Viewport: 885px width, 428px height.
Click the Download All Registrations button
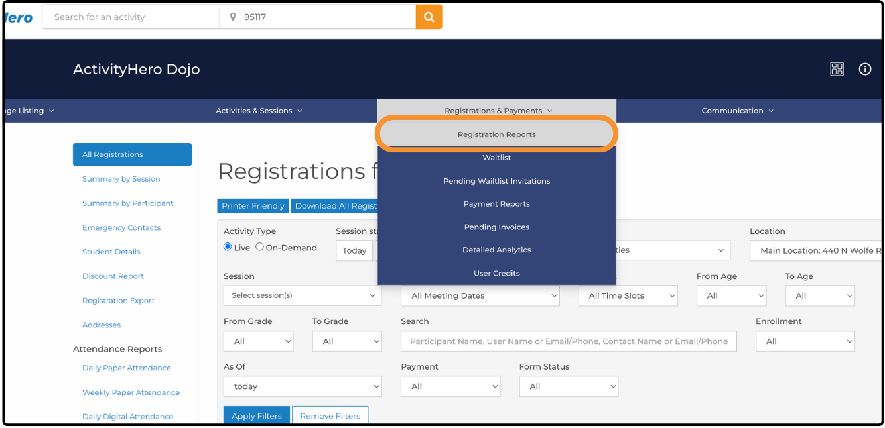point(335,206)
